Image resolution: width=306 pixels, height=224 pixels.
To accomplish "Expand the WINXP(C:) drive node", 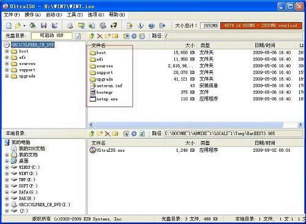I will [7, 167].
